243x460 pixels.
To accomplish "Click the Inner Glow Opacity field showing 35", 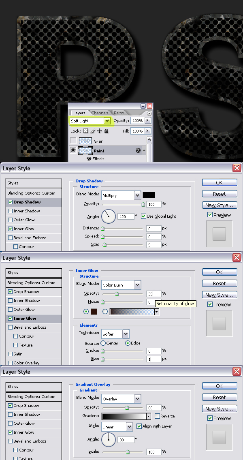I will coord(154,293).
